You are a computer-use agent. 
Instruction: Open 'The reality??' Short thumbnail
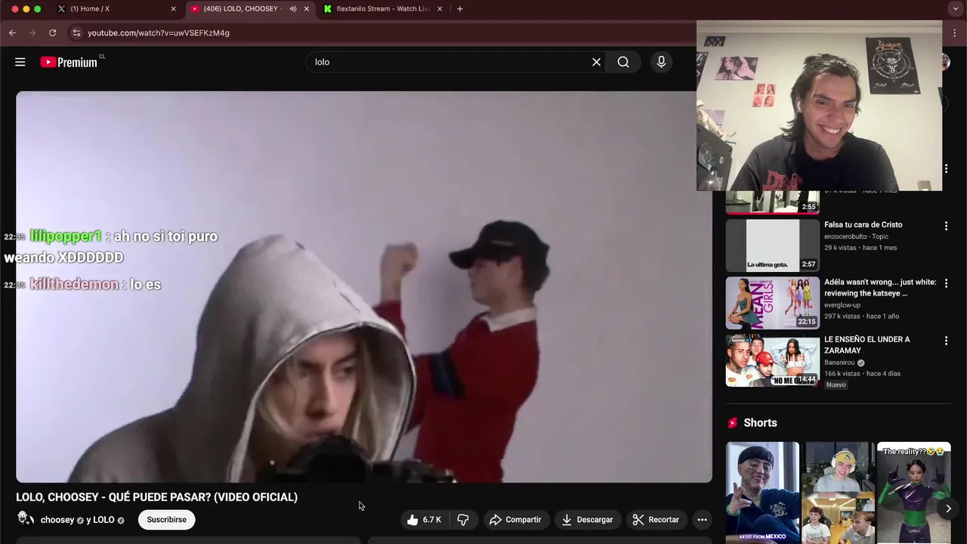[913, 493]
